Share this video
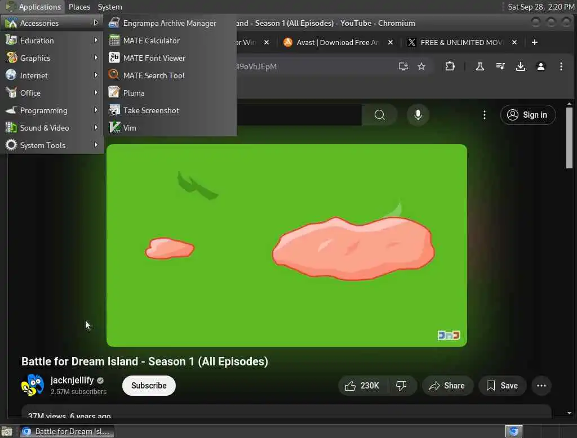 [447, 386]
